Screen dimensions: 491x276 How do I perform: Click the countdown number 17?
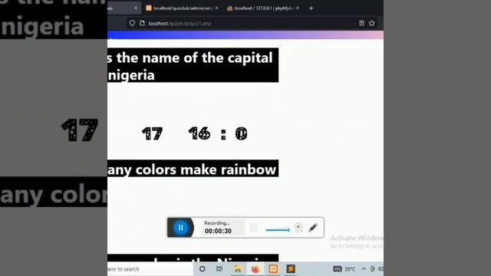coord(152,133)
